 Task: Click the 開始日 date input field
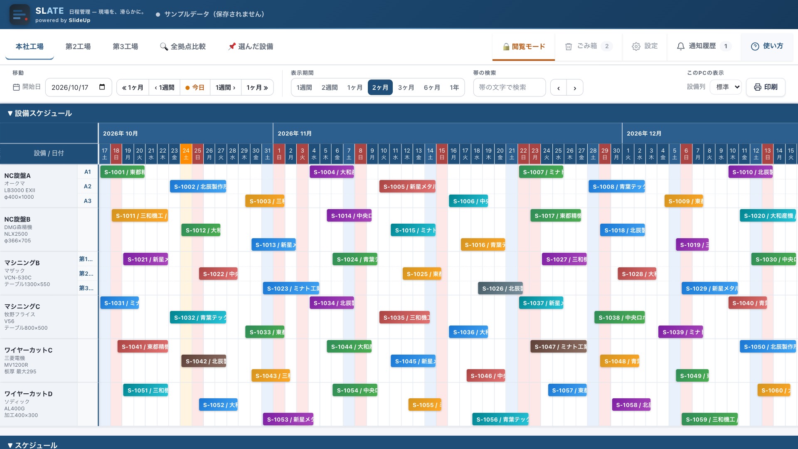coord(79,87)
